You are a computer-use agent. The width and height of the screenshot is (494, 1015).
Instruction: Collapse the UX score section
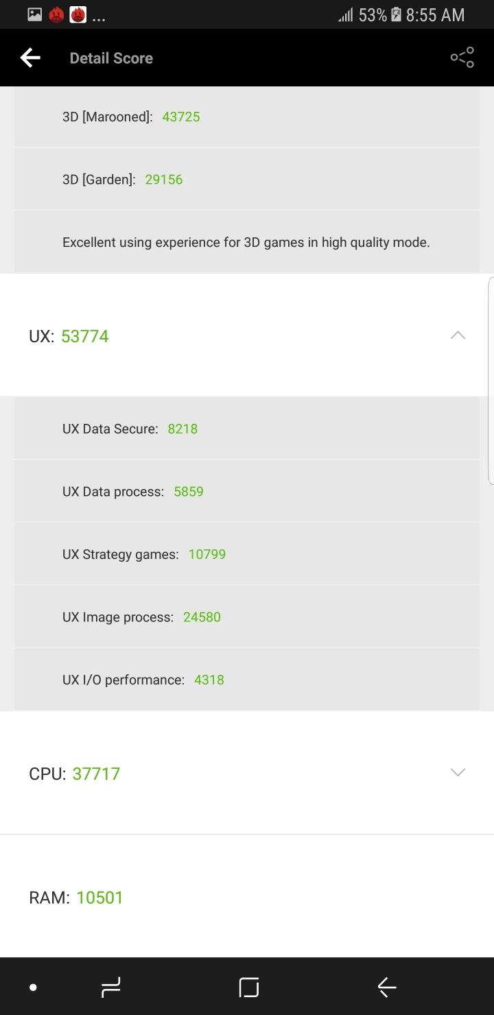[x=457, y=335]
